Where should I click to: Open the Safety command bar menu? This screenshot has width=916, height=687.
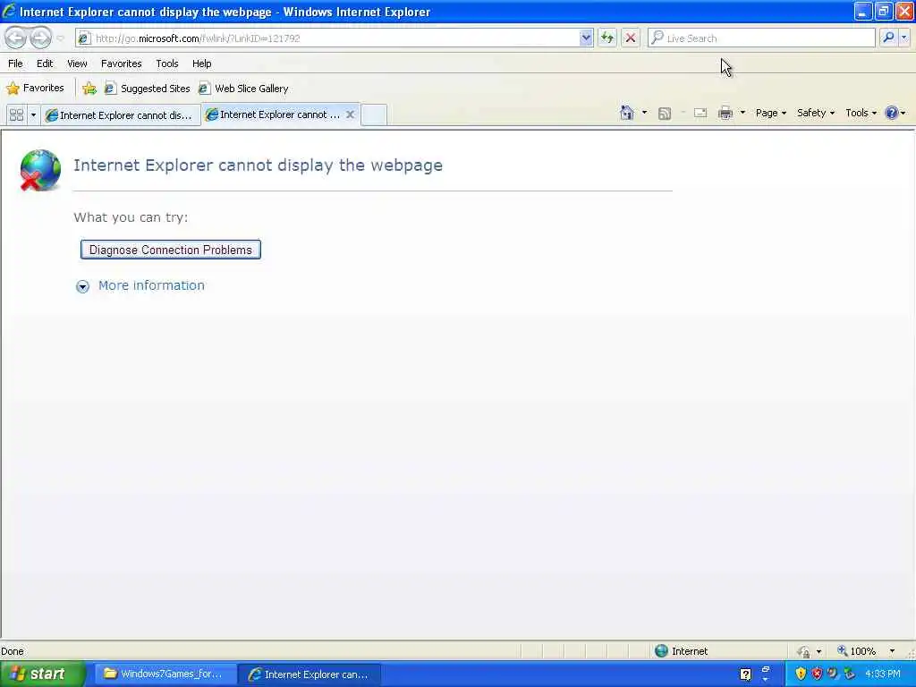[816, 113]
